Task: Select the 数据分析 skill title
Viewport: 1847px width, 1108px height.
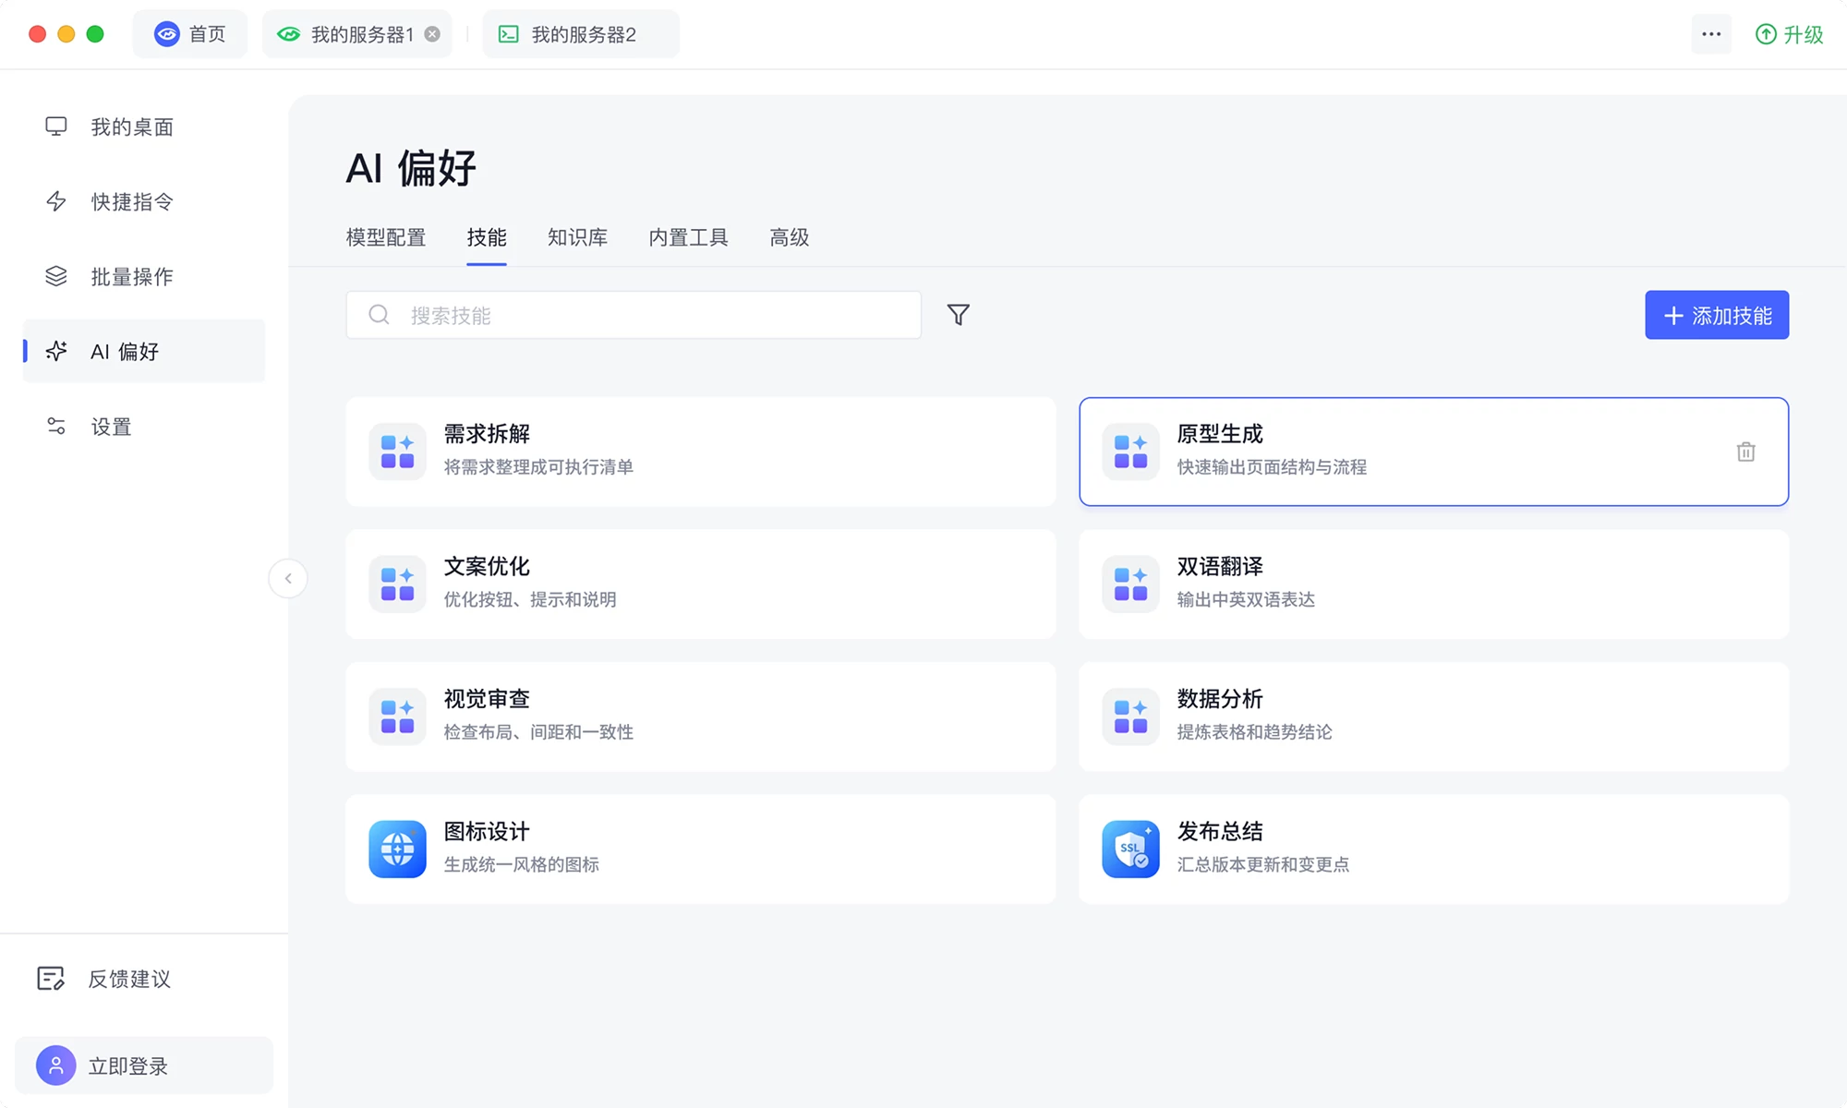Action: pyautogui.click(x=1220, y=699)
